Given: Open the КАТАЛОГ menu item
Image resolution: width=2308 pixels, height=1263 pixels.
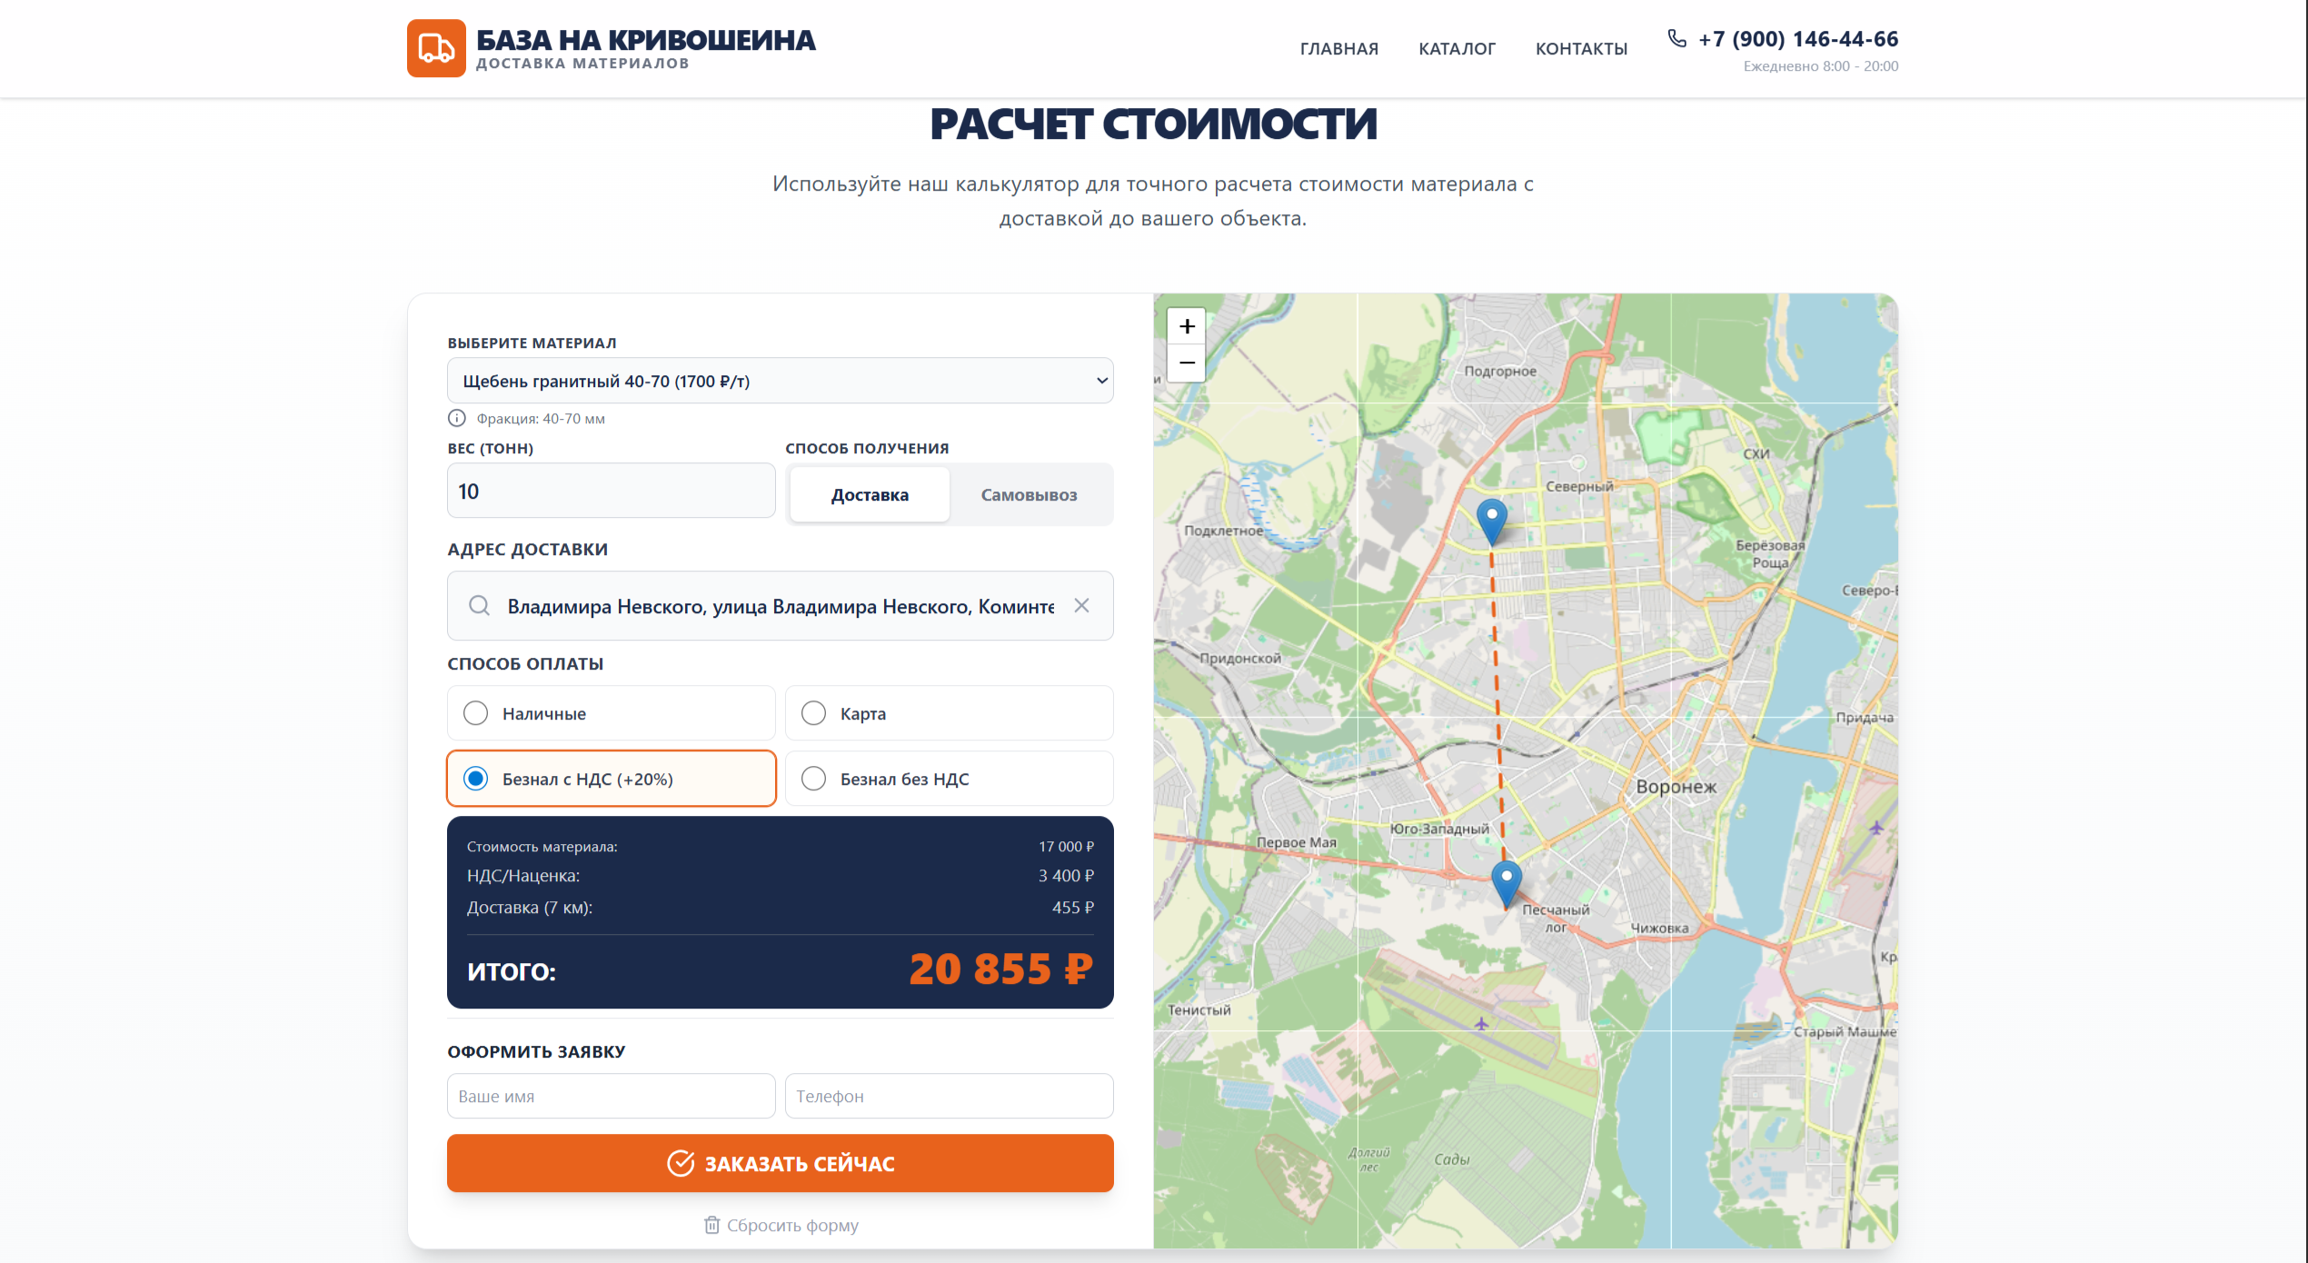Looking at the screenshot, I should click(x=1457, y=49).
